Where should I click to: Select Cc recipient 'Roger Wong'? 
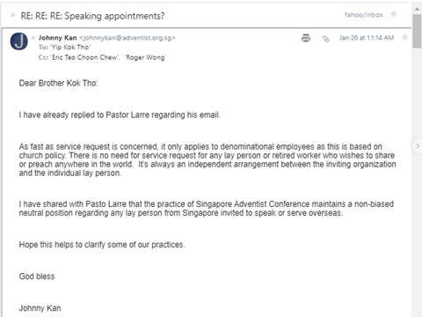click(x=145, y=57)
